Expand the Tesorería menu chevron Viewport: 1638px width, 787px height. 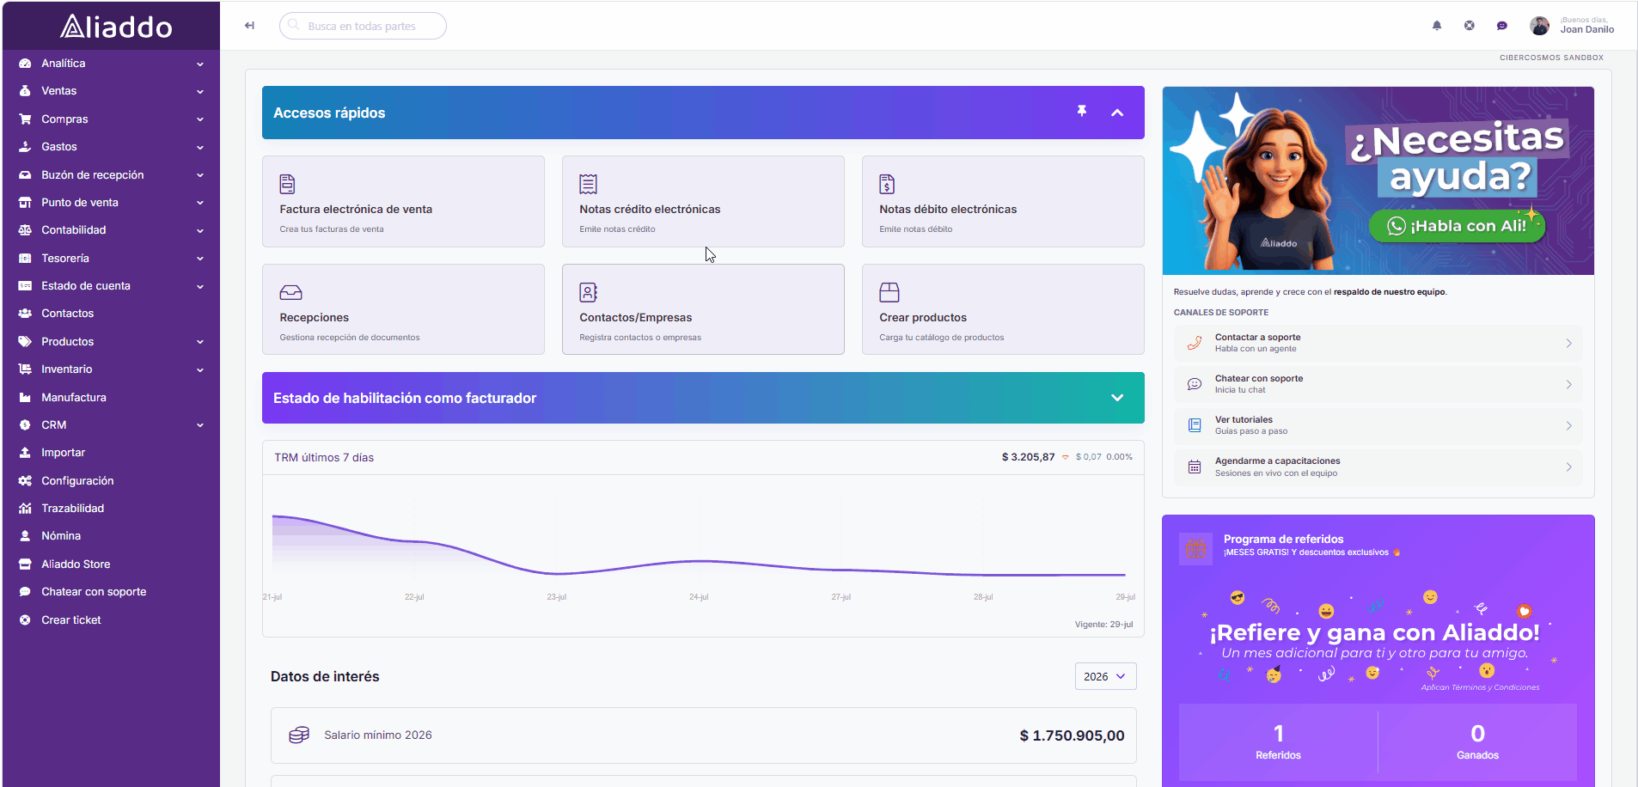tap(200, 259)
